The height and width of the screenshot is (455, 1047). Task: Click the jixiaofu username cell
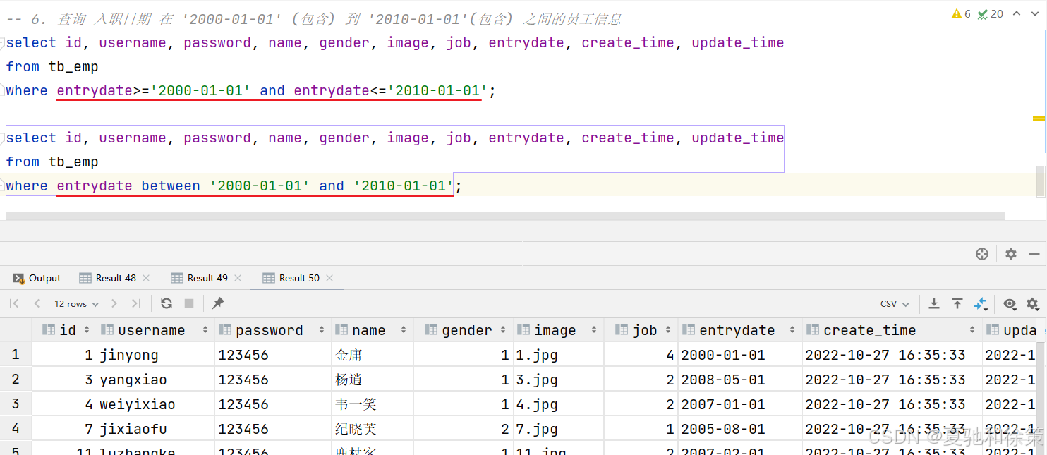point(156,429)
